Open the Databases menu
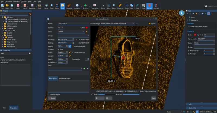The image size is (217, 113). pyautogui.click(x=8, y=2)
